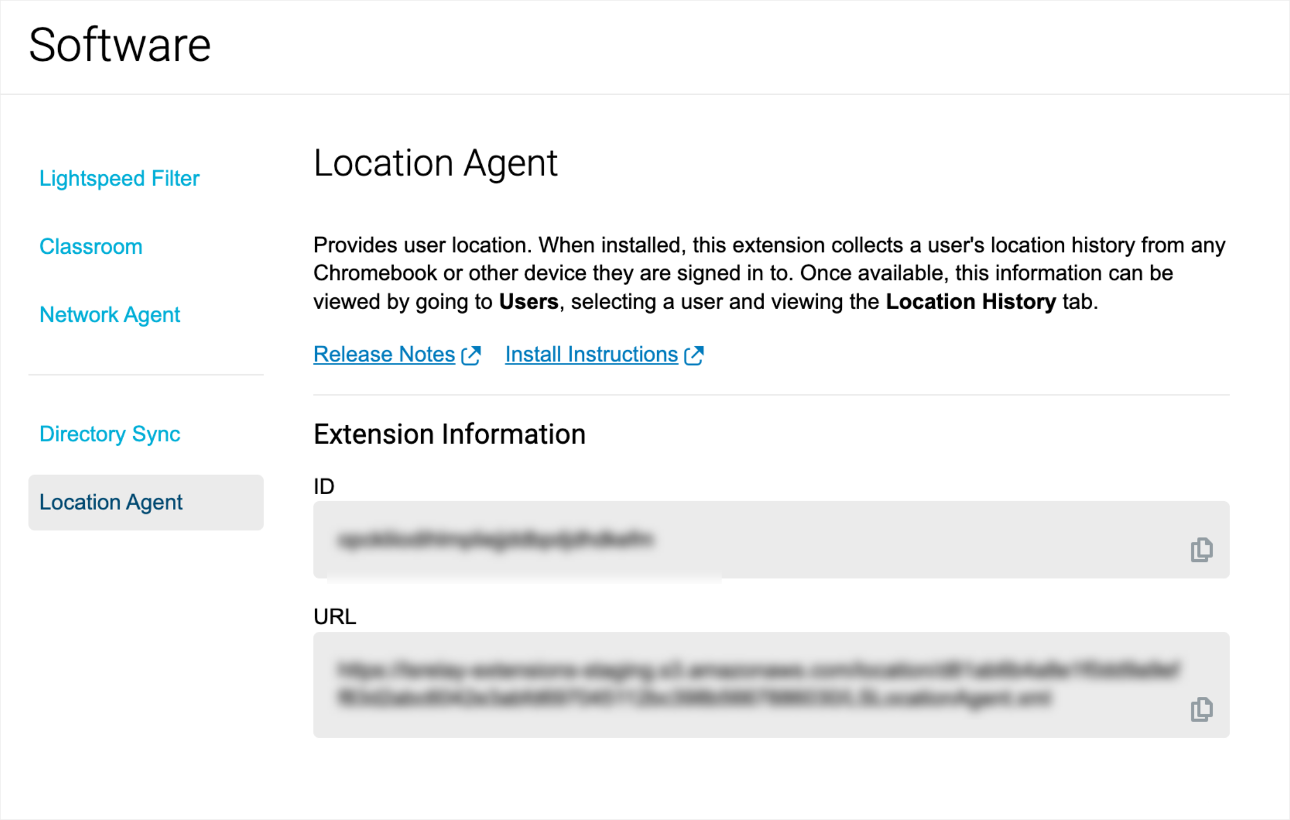1290x820 pixels.
Task: Click the Software header
Action: 120,44
